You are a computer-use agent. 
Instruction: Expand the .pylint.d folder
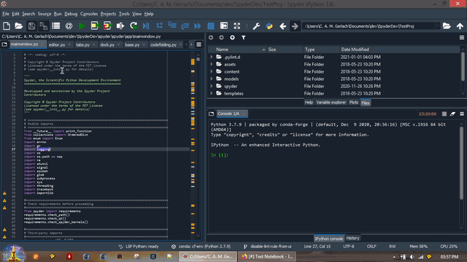click(x=212, y=57)
